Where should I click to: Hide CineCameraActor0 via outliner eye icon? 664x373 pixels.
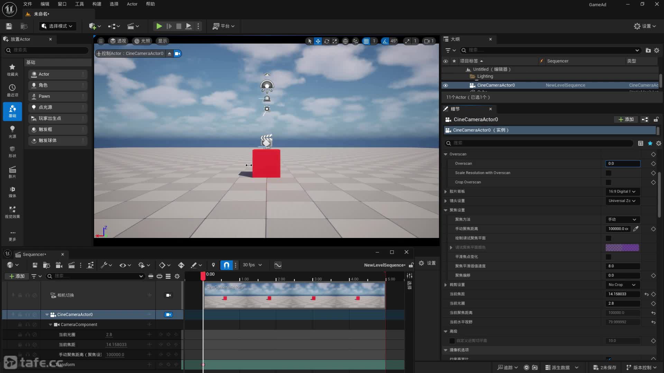tap(445, 85)
